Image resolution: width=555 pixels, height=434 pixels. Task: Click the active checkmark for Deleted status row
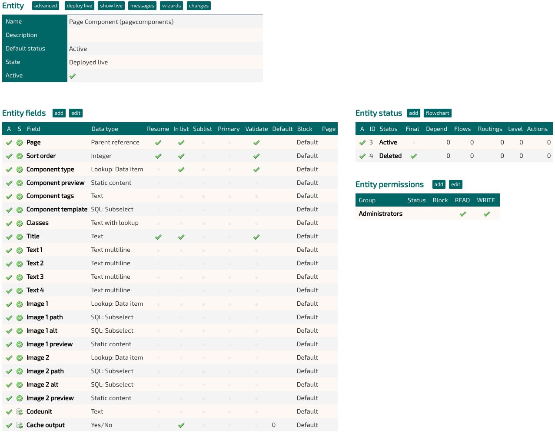point(362,156)
